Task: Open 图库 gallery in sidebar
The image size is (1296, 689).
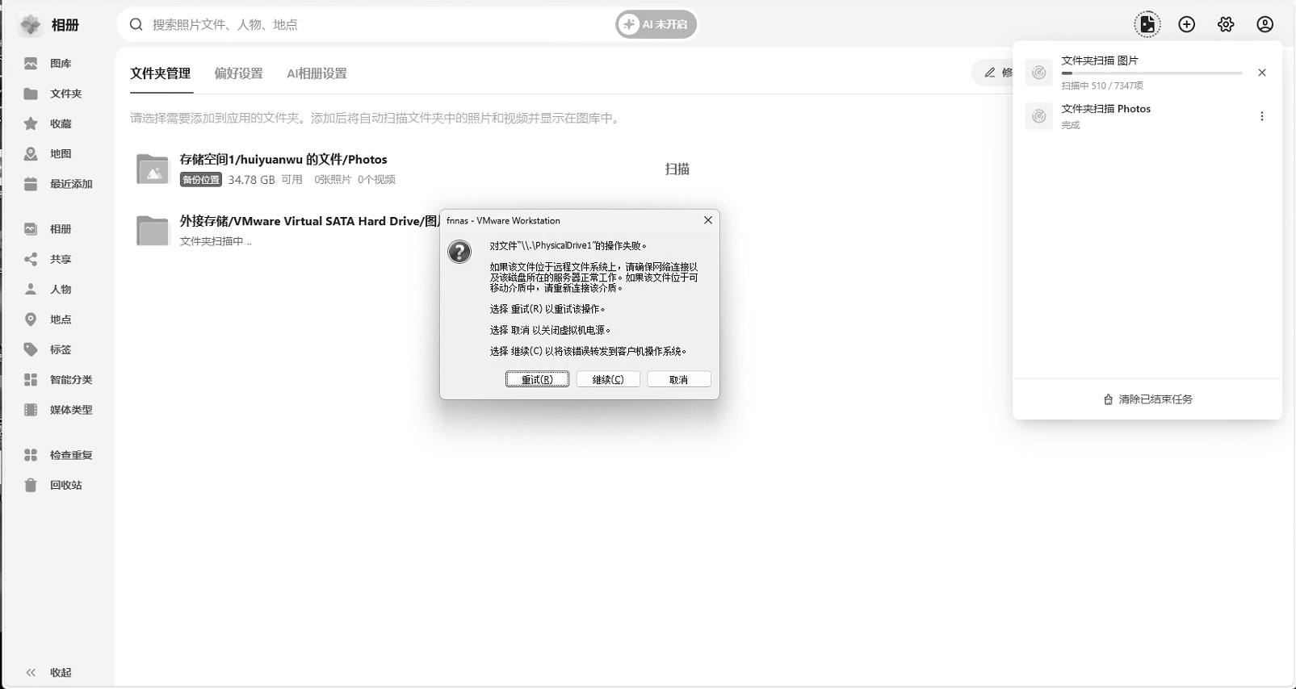Action: pos(60,64)
